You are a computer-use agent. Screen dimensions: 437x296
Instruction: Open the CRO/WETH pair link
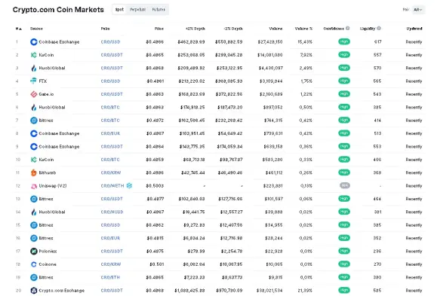point(112,186)
